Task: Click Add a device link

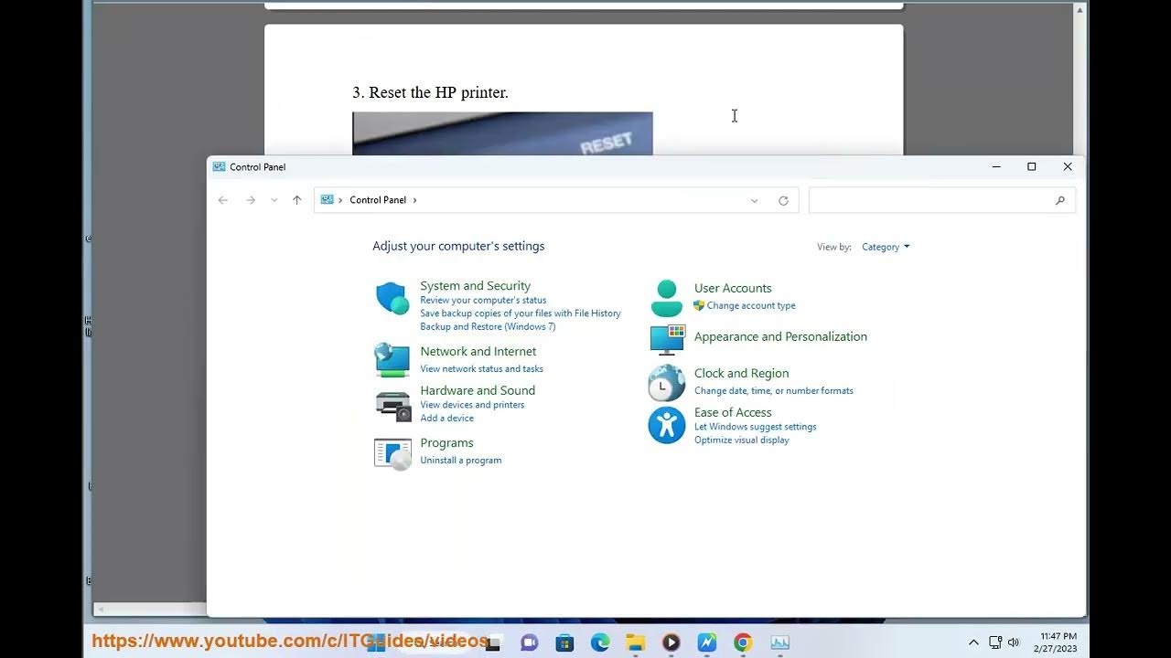Action: (x=446, y=419)
